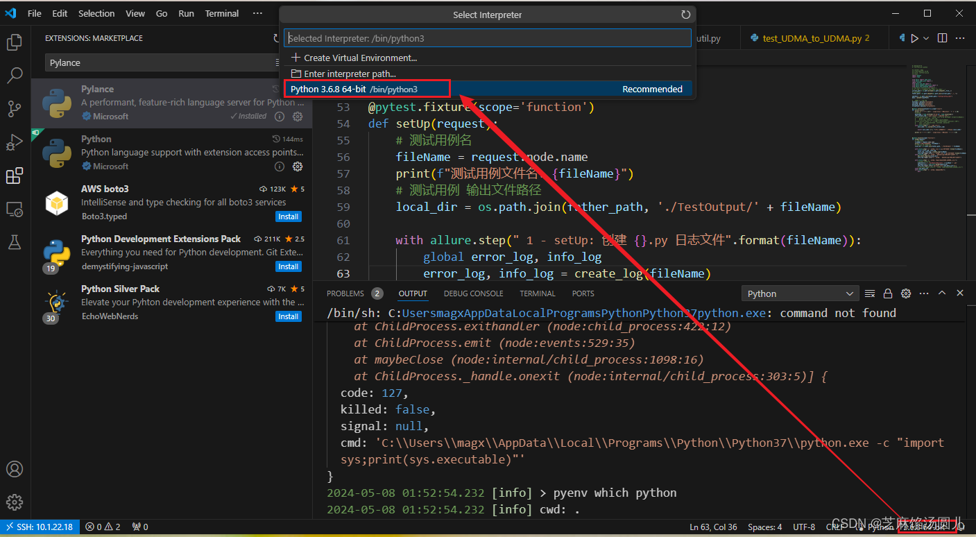
Task: Click the 'pyenv which python' log line
Action: pyautogui.click(x=502, y=493)
